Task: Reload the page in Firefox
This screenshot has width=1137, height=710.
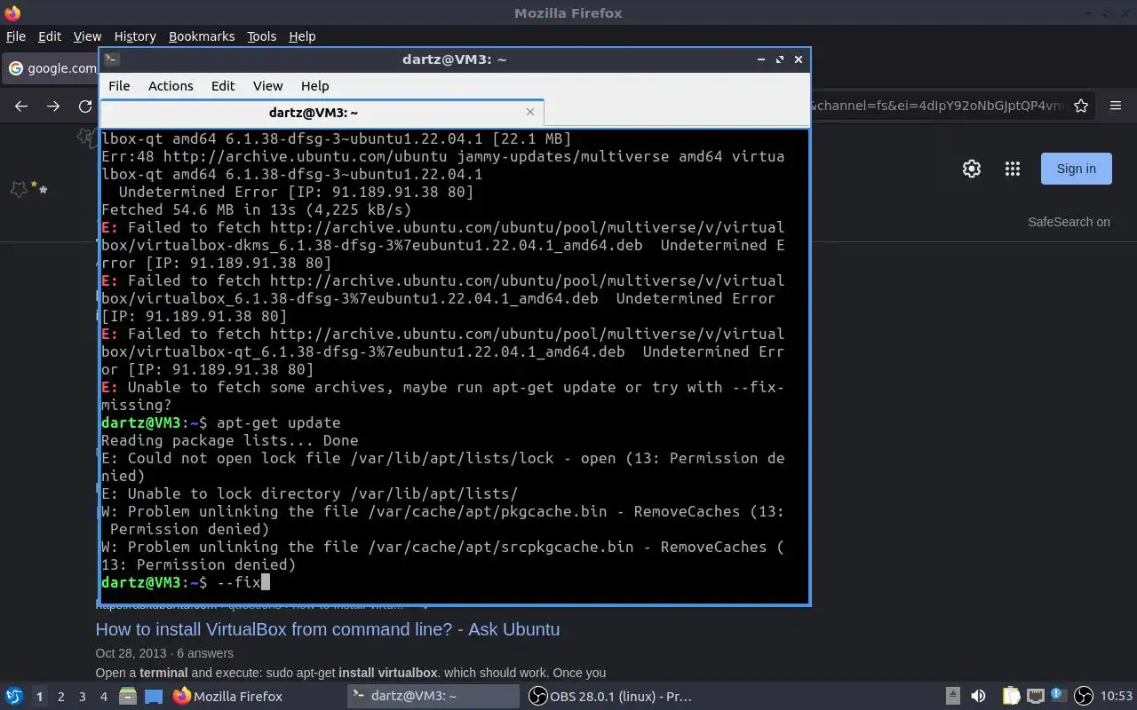Action: (85, 106)
